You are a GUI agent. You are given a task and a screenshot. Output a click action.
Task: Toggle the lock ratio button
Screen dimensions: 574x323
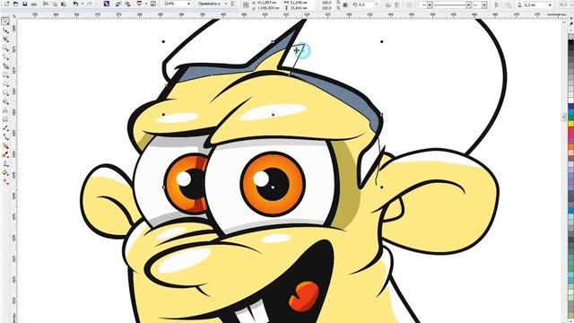point(345,4)
